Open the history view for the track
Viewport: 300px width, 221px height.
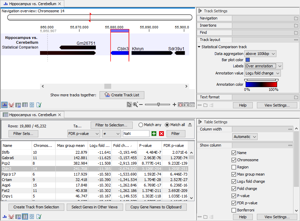click(31, 105)
